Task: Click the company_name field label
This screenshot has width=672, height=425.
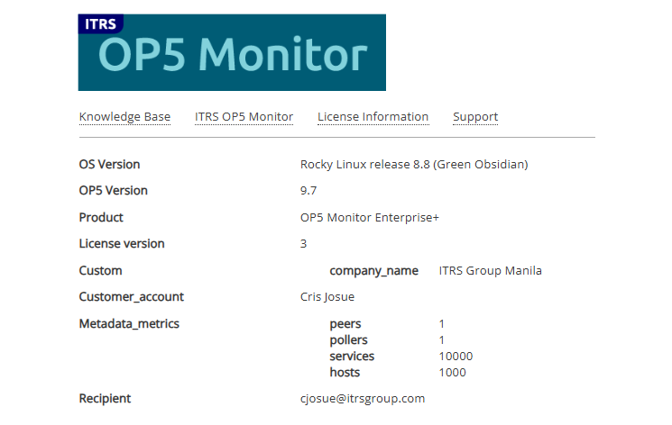Action: pyautogui.click(x=373, y=271)
